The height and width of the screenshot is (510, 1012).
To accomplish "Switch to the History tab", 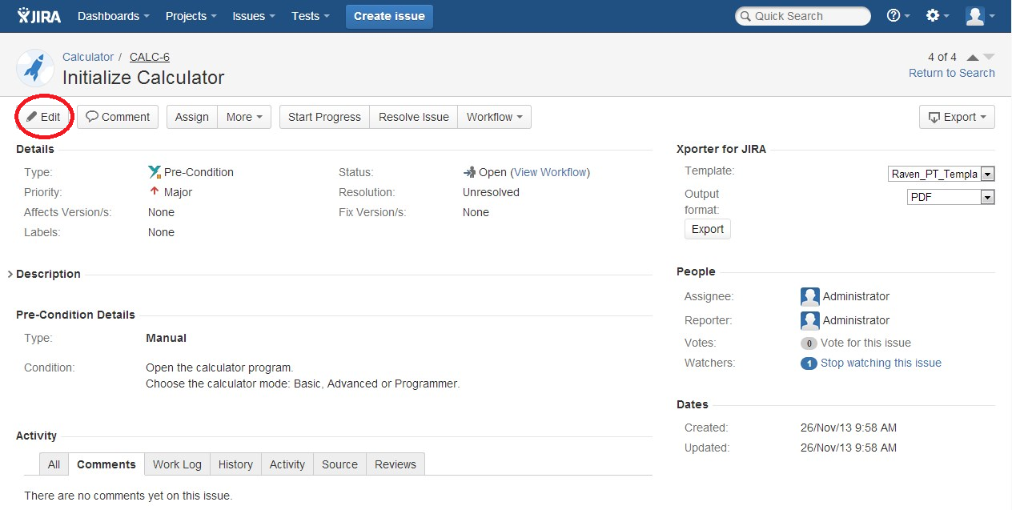I will [235, 464].
